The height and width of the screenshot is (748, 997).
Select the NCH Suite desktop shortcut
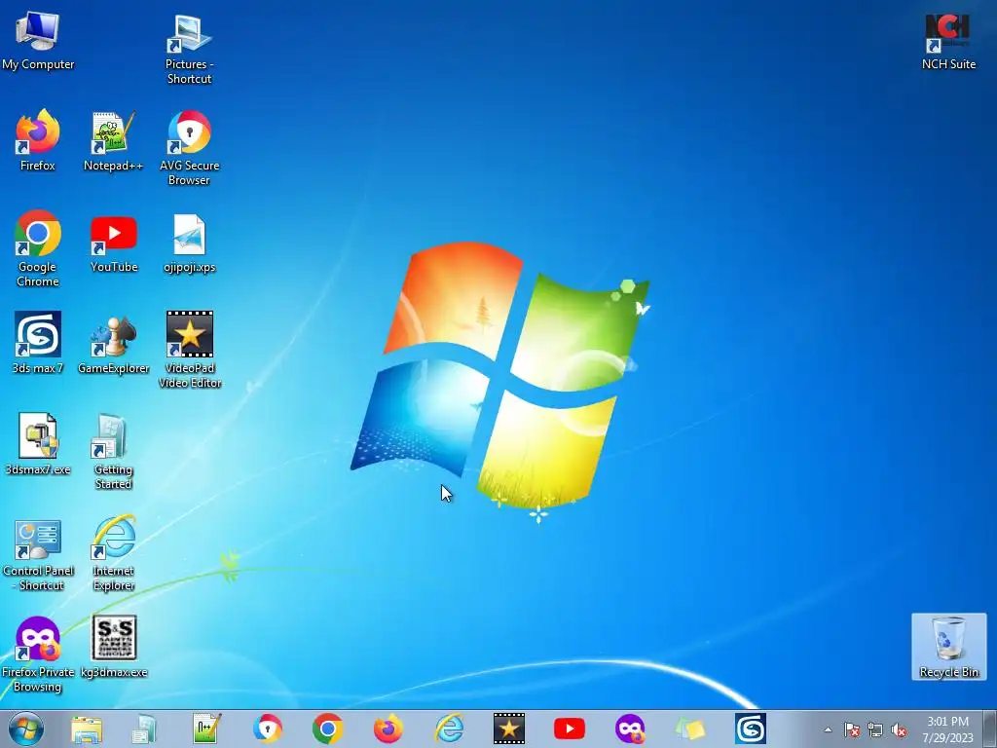tap(948, 40)
